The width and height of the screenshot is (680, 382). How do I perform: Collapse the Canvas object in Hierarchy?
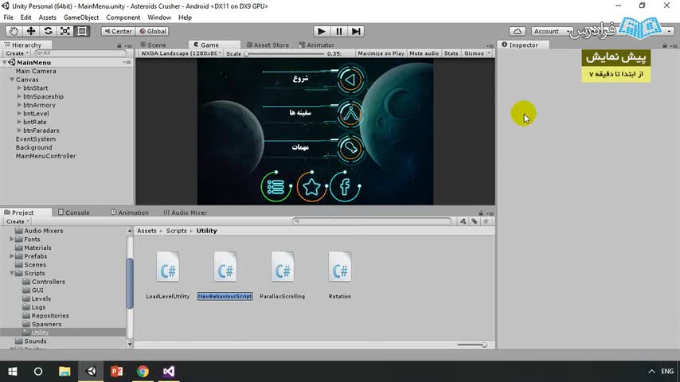(12, 80)
